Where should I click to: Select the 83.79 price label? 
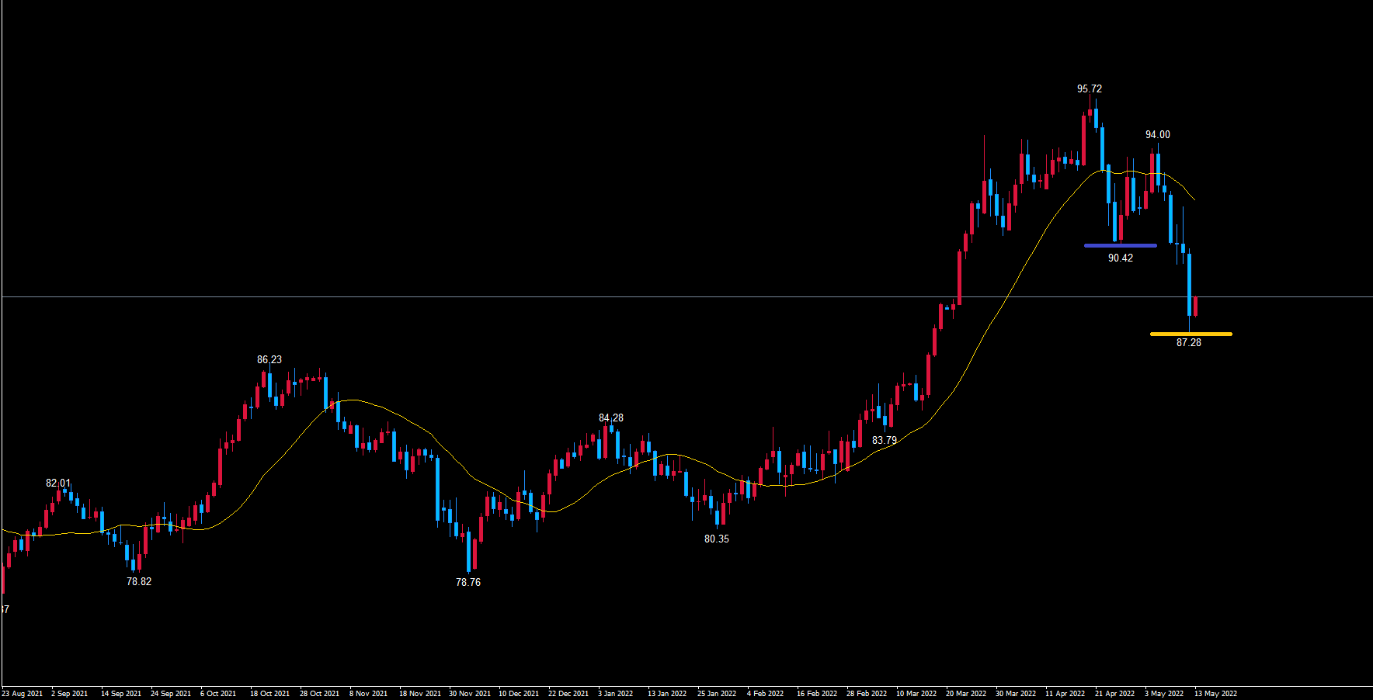pyautogui.click(x=884, y=440)
